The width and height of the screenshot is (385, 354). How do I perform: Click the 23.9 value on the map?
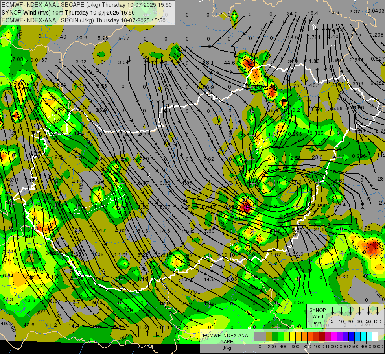click(x=101, y=110)
